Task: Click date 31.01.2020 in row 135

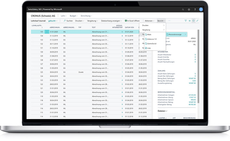Action: (54, 32)
